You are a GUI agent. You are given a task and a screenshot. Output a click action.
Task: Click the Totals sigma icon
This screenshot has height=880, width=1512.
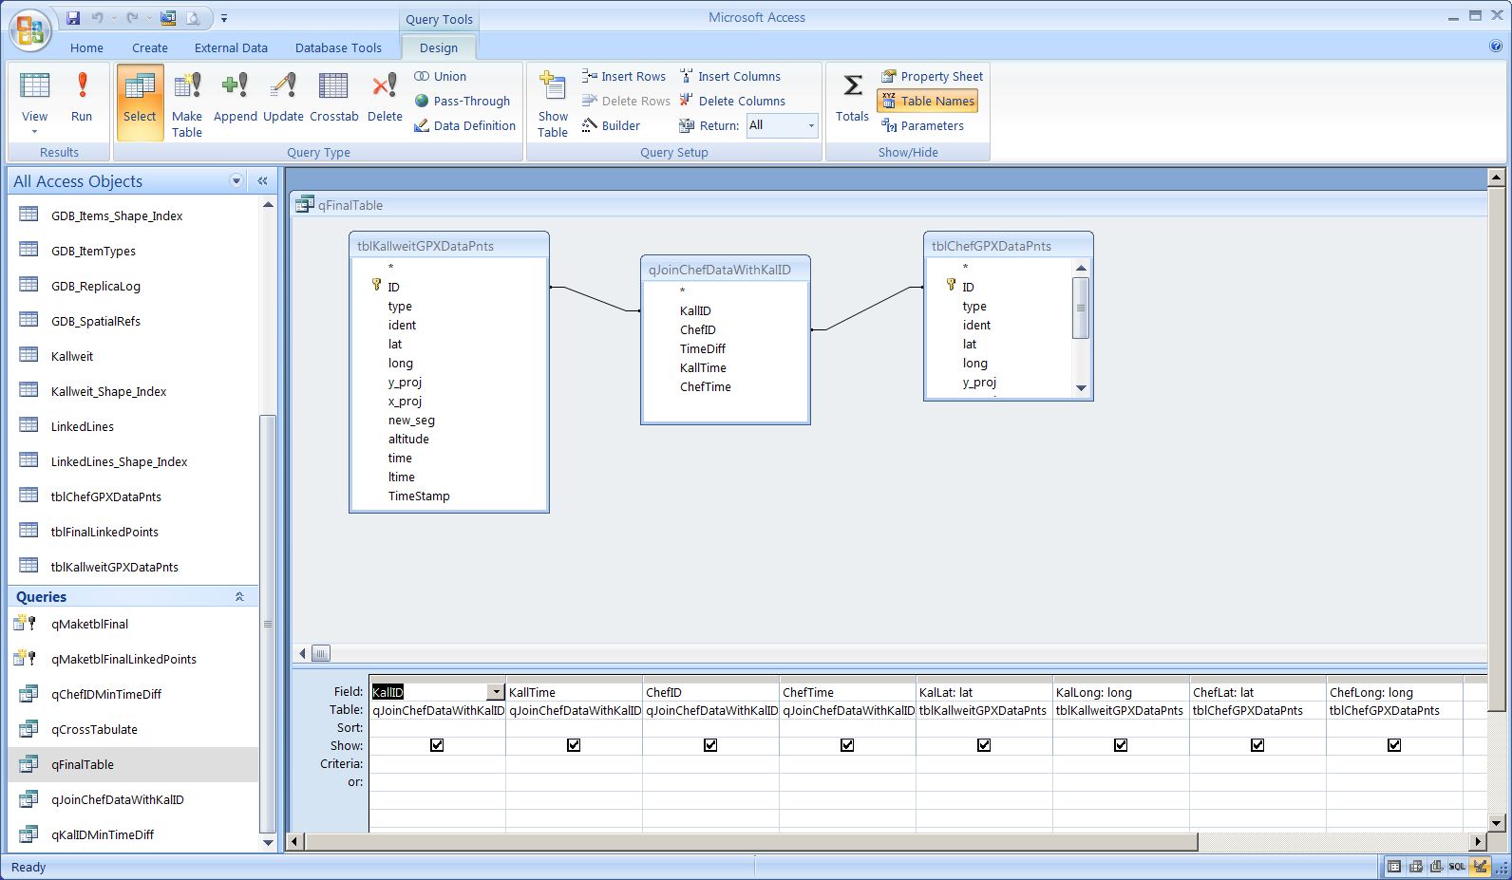click(x=852, y=99)
